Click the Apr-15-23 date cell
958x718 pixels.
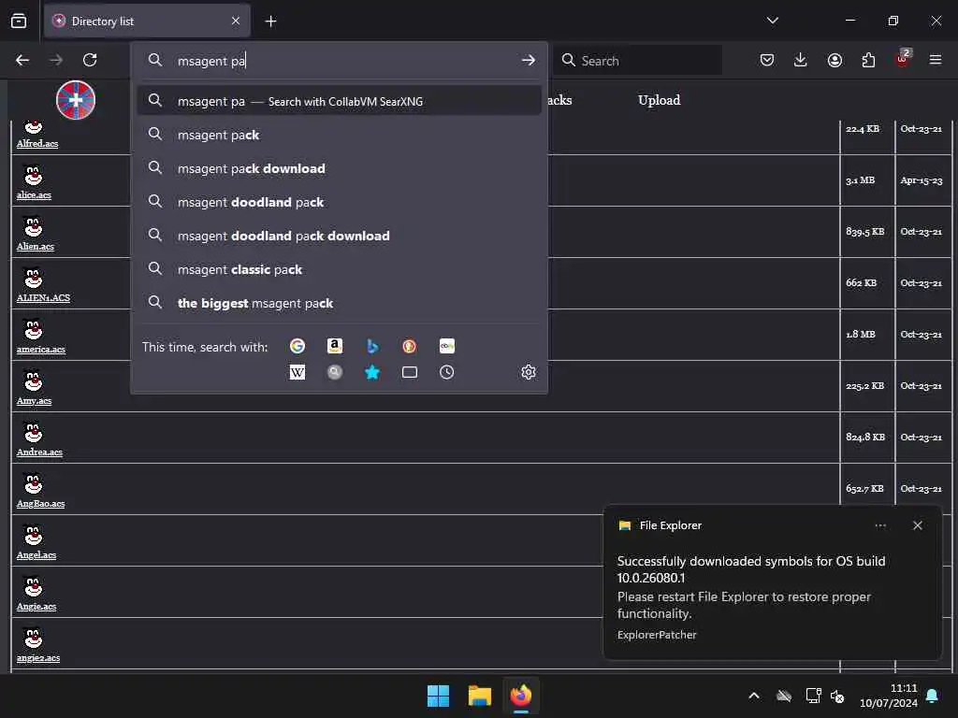tap(922, 180)
